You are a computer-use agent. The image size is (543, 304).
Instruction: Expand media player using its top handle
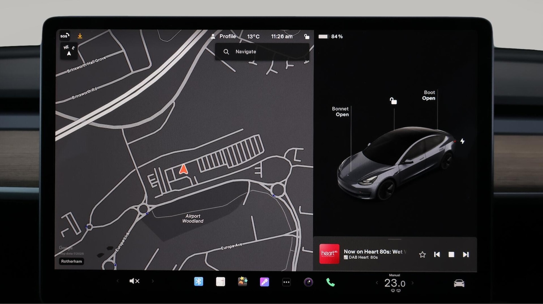[395, 239]
